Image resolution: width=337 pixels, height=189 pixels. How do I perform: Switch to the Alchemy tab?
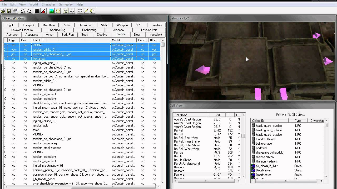click(x=119, y=30)
